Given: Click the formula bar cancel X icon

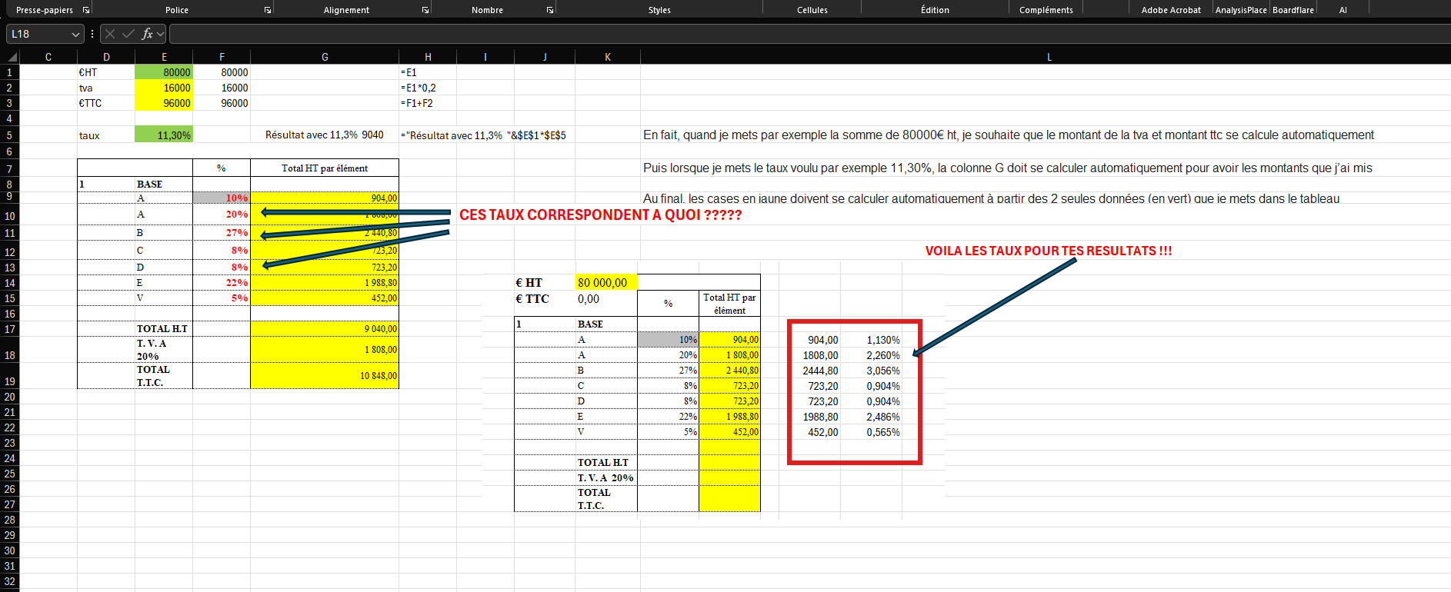Looking at the screenshot, I should tap(110, 34).
